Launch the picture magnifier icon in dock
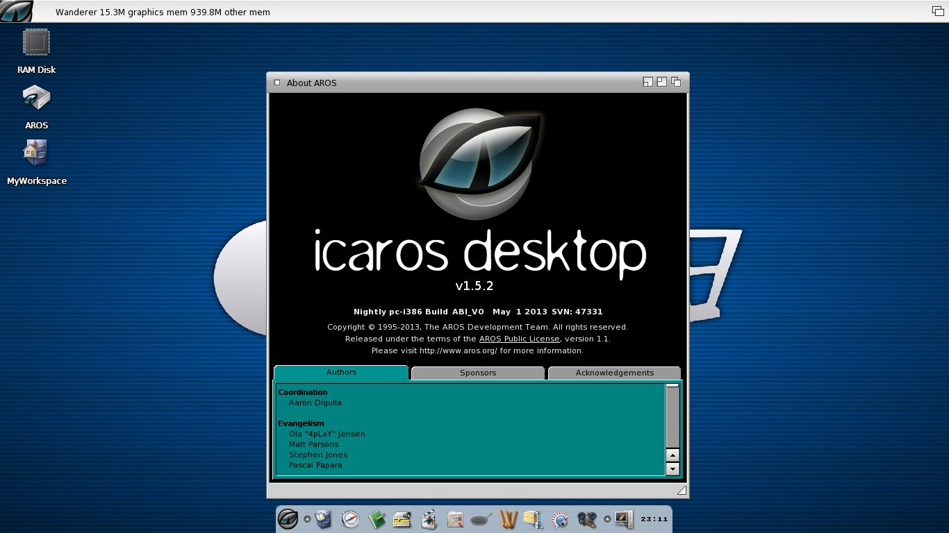949x533 pixels. 455,519
